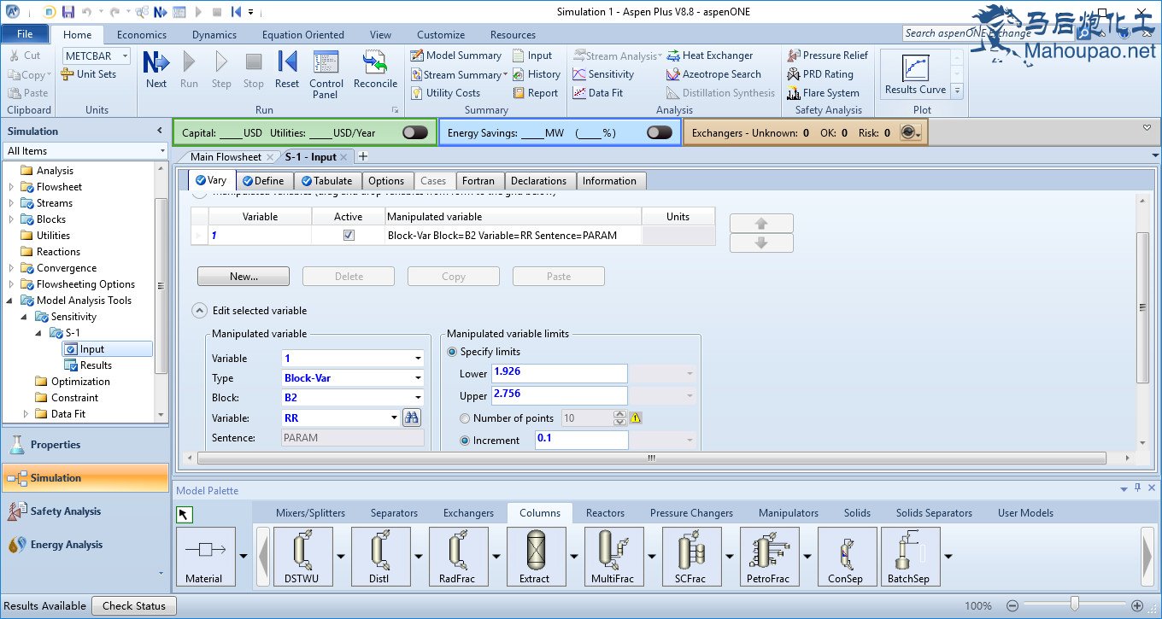Toggle the Energy Savings switch
The width and height of the screenshot is (1162, 619).
[660, 132]
